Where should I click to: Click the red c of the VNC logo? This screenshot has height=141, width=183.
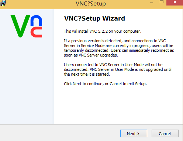pos(36,32)
